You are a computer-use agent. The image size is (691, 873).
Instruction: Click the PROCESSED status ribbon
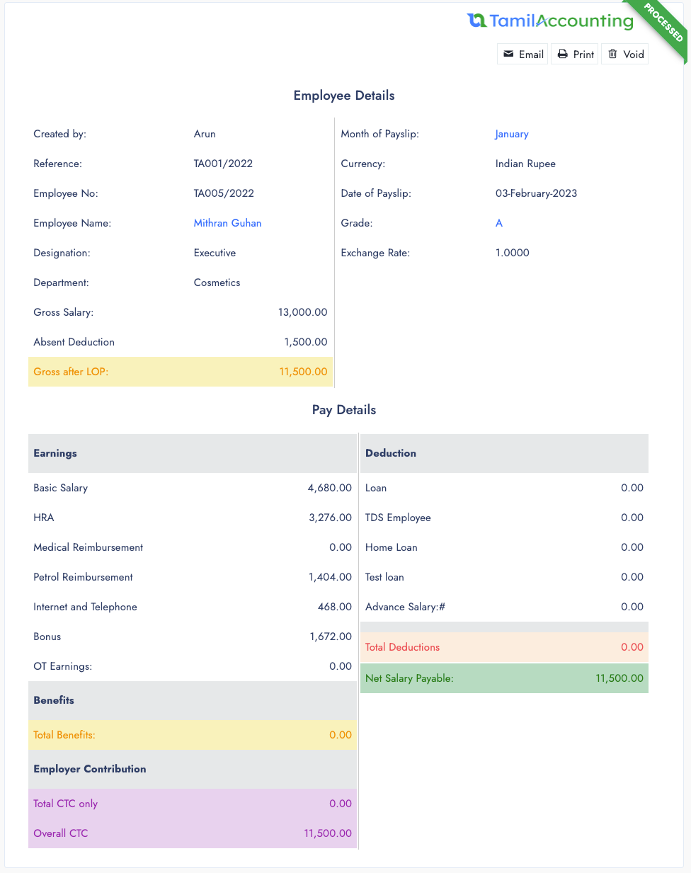click(664, 23)
